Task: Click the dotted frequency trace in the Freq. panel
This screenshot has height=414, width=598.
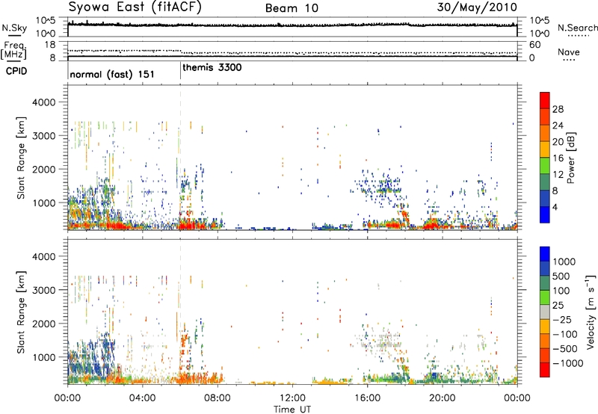Action: pos(292,52)
